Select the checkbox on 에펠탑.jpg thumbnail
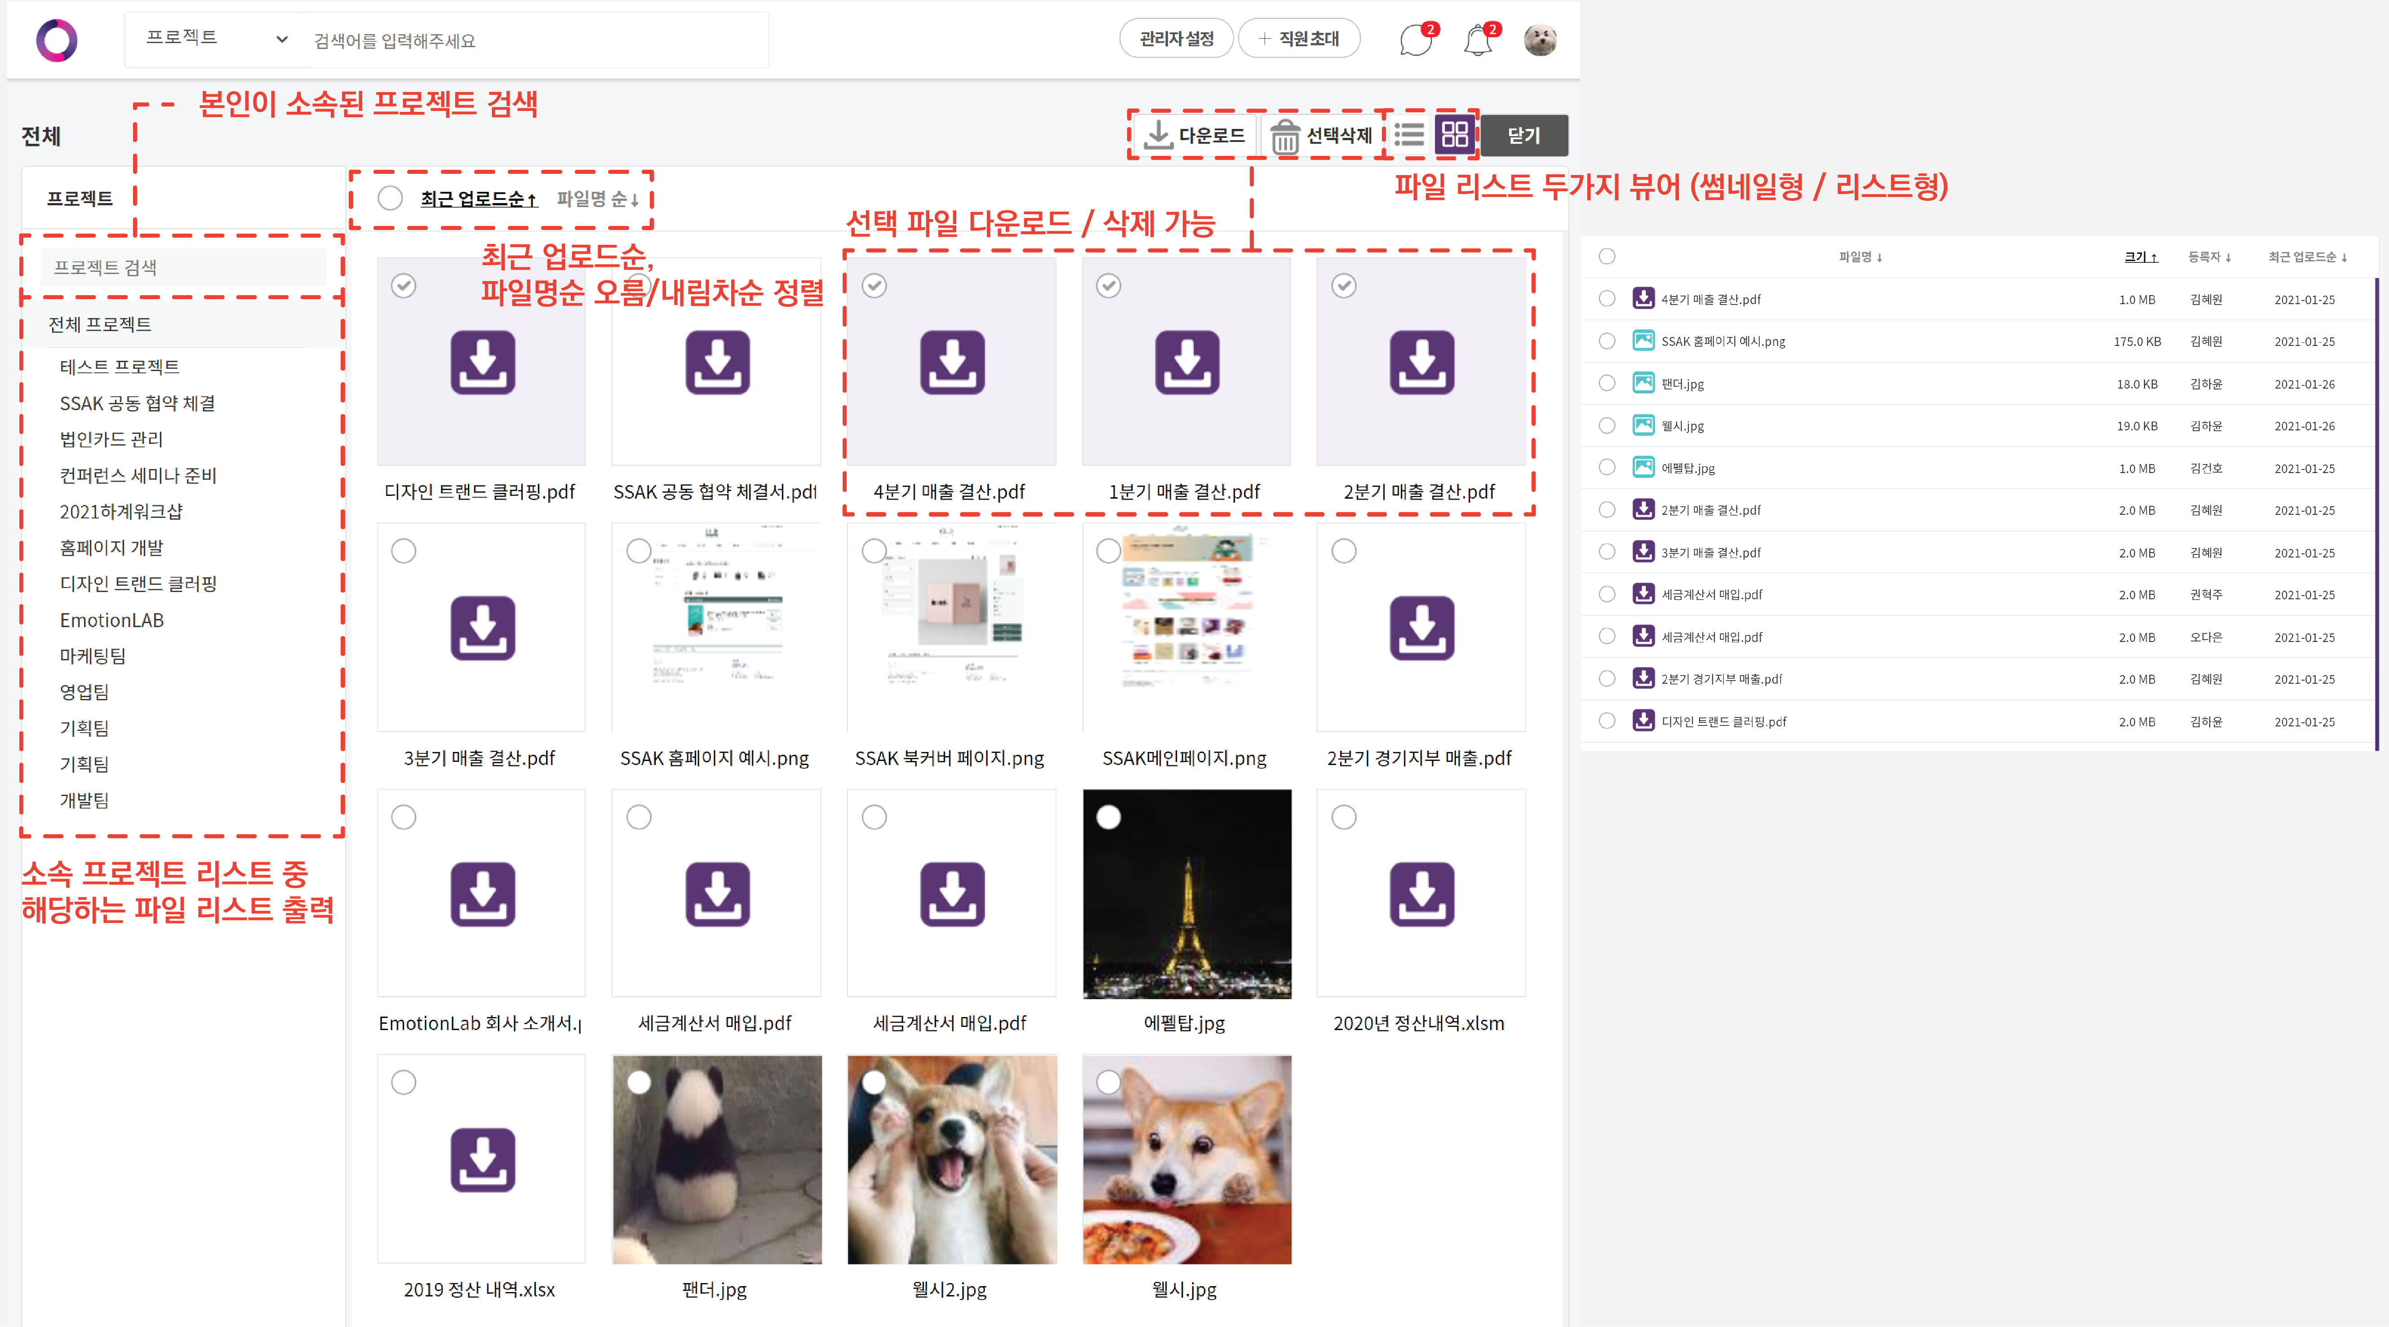 1108,817
